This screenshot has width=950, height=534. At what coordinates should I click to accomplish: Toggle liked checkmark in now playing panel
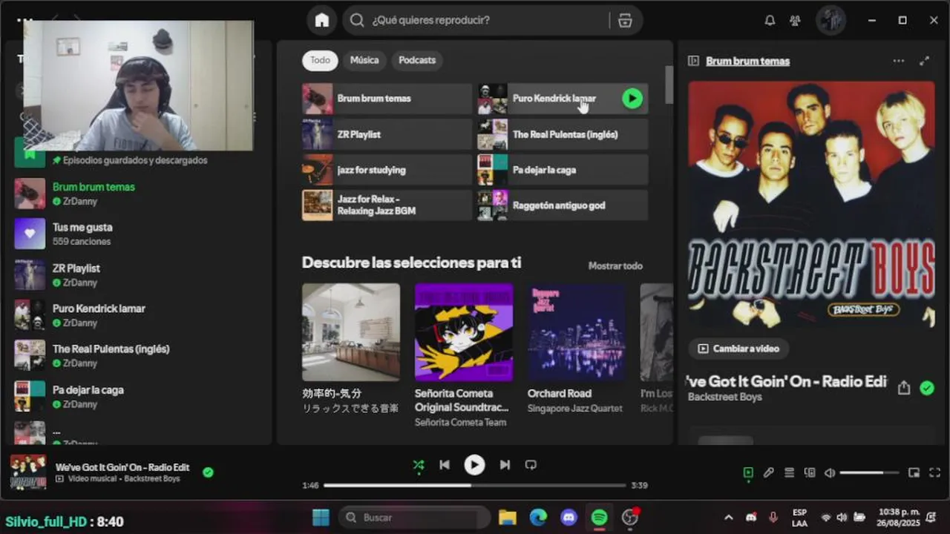926,388
